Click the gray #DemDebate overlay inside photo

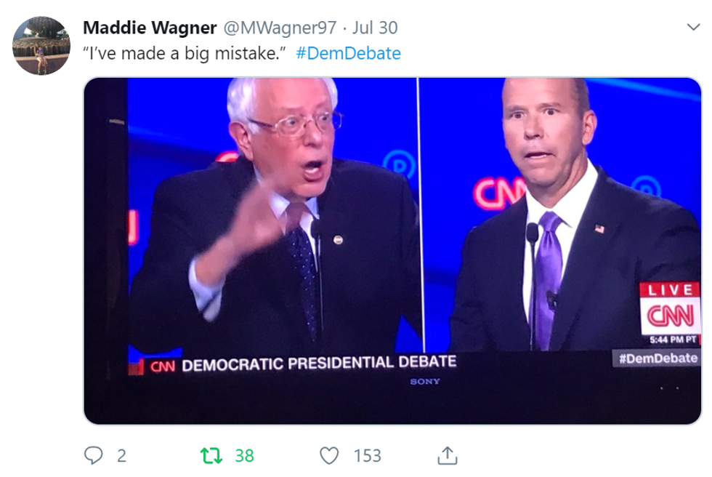coord(658,358)
